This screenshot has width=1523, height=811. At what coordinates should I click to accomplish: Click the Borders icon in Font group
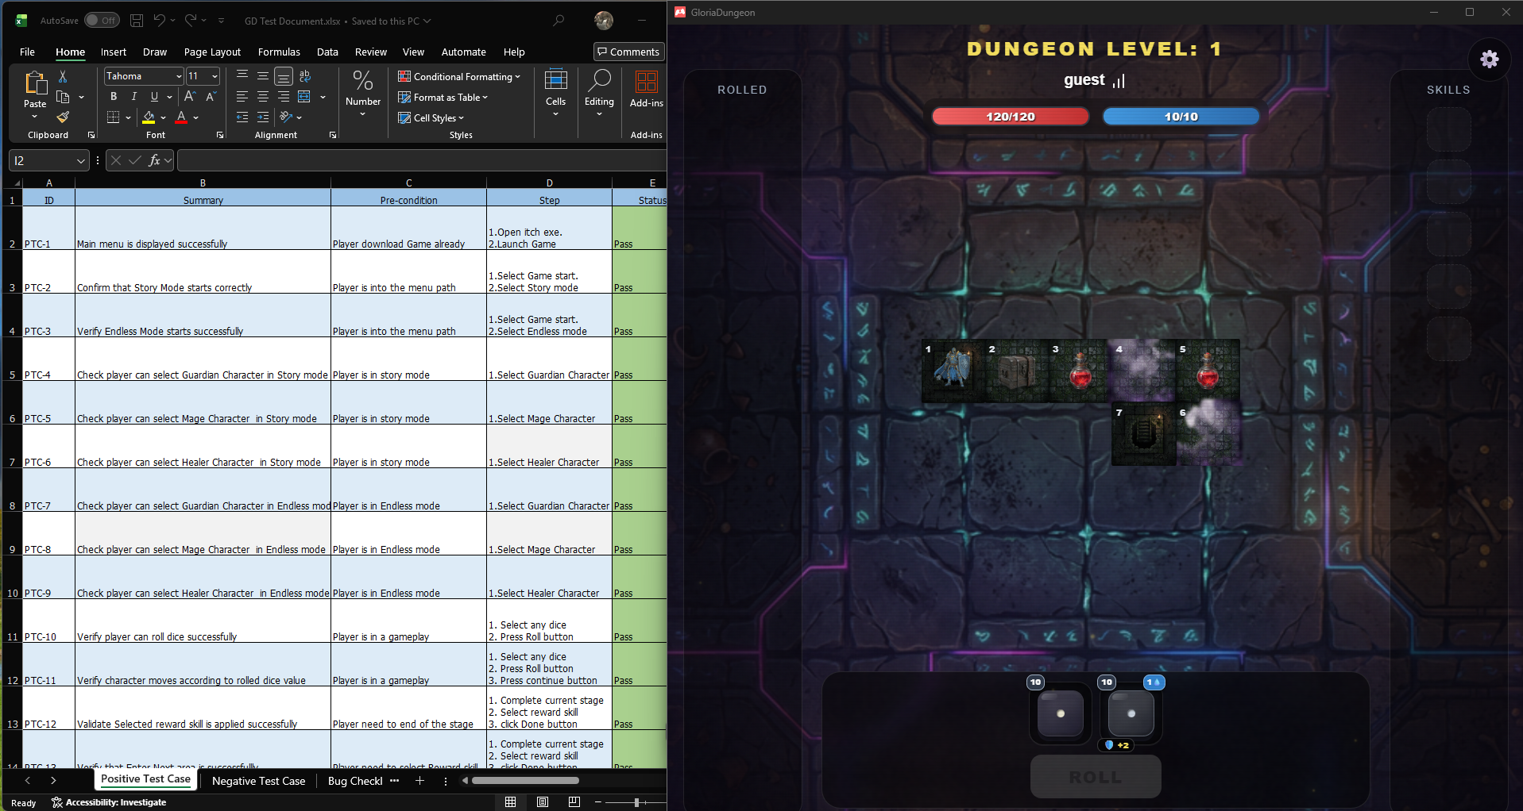coord(114,117)
